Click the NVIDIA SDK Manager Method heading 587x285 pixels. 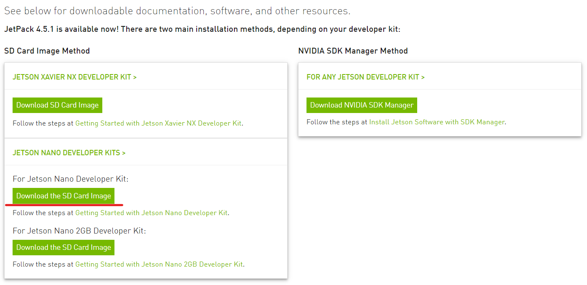pos(353,51)
